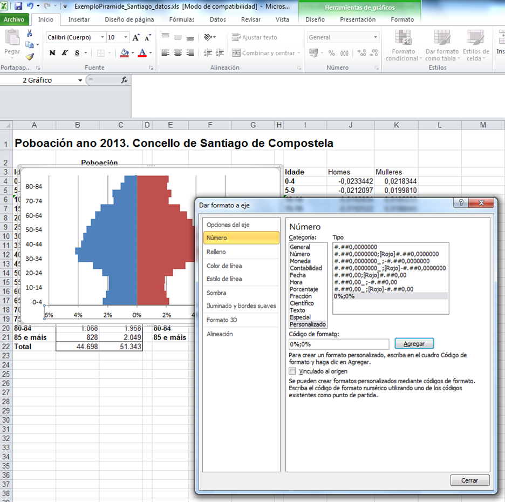
Task: Click the Format Painter brush icon
Action: [30, 57]
